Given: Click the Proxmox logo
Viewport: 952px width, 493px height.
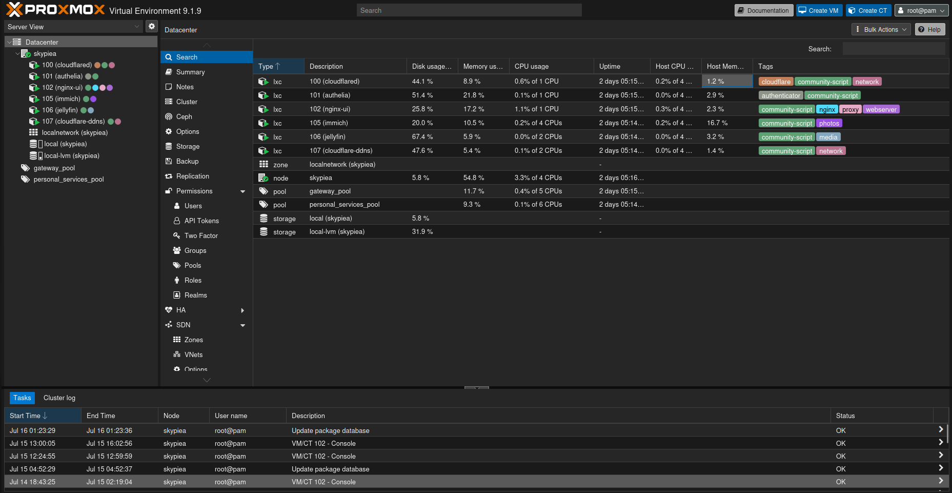Looking at the screenshot, I should click(x=55, y=10).
